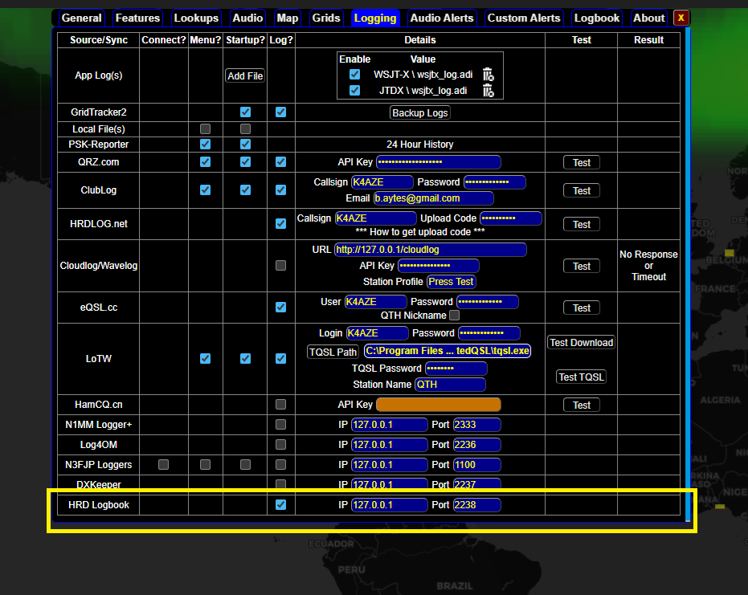Close settings with the red X button

tap(681, 18)
